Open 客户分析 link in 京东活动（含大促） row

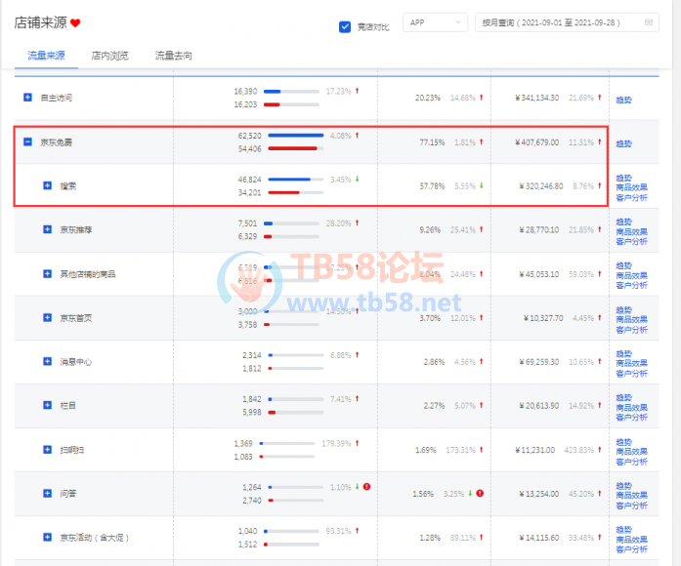click(x=631, y=549)
